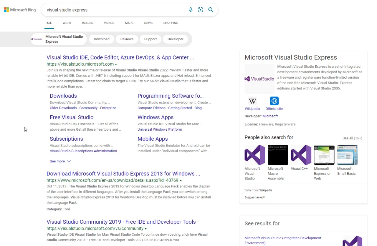
Task: Expand visualstudio.microsoft.com URL dropdown arrow
Action: (116, 64)
